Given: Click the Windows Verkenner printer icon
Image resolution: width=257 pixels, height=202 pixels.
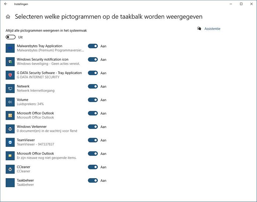Looking at the screenshot, I should [10, 129].
